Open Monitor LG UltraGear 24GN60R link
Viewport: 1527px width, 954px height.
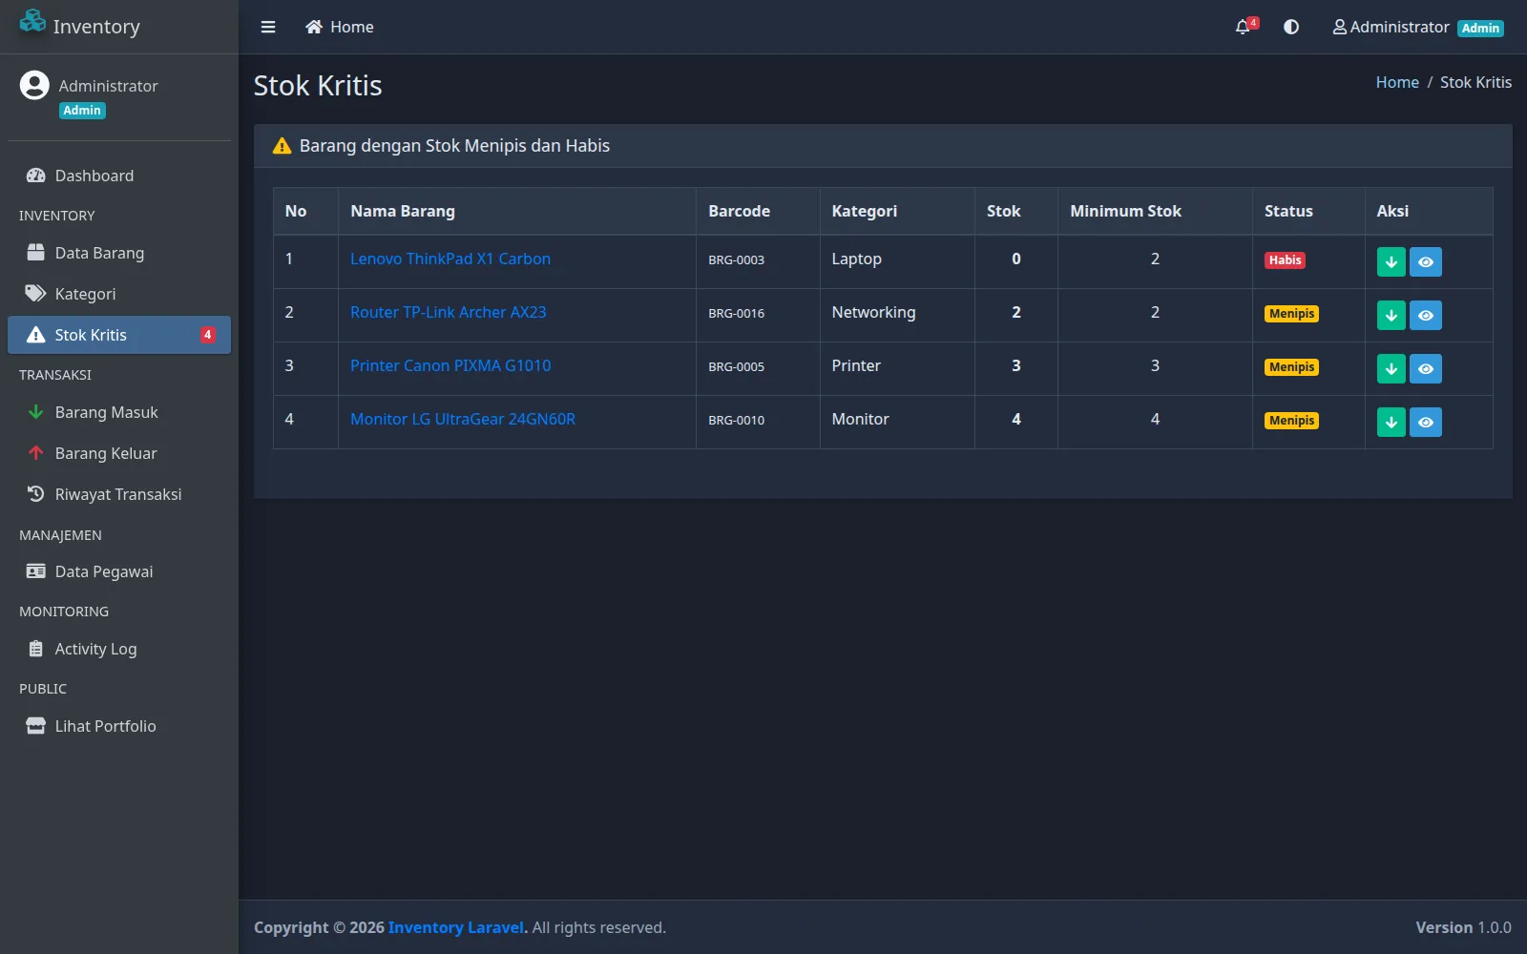[x=463, y=419]
